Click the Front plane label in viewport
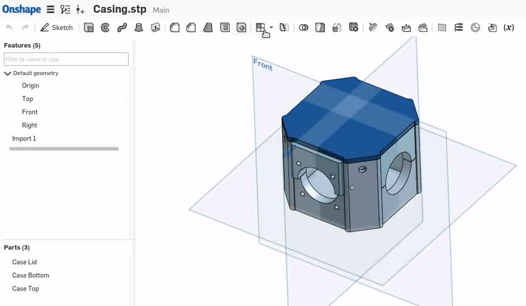Viewport: 526px width, 306px height. point(262,65)
